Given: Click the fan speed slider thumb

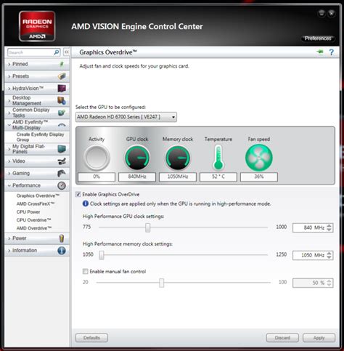Looking at the screenshot, I should click(161, 283).
